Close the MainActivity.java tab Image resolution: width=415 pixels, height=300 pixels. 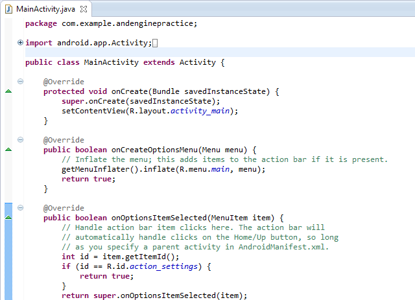[x=84, y=9]
